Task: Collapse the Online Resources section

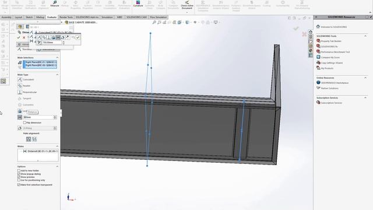Action: tap(365, 78)
